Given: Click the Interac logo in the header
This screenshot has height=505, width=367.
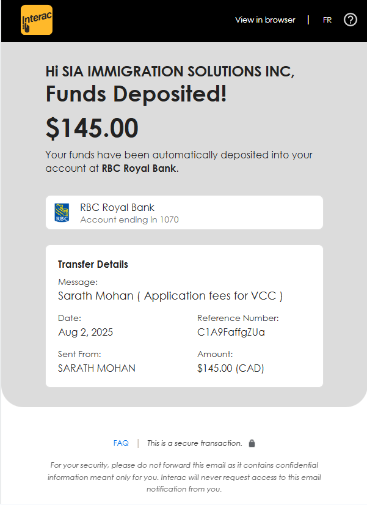Looking at the screenshot, I should click(36, 20).
